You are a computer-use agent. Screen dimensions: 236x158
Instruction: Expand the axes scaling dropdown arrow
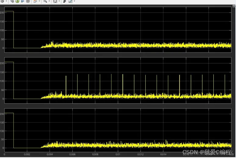click(x=59, y=1)
